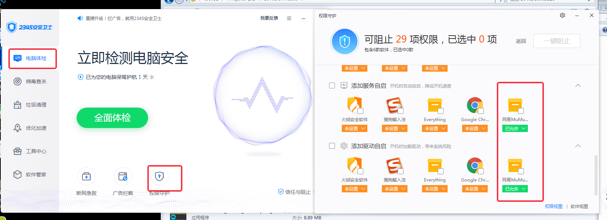
Task: Click the 权限守护 shield icon
Action: pos(159,177)
